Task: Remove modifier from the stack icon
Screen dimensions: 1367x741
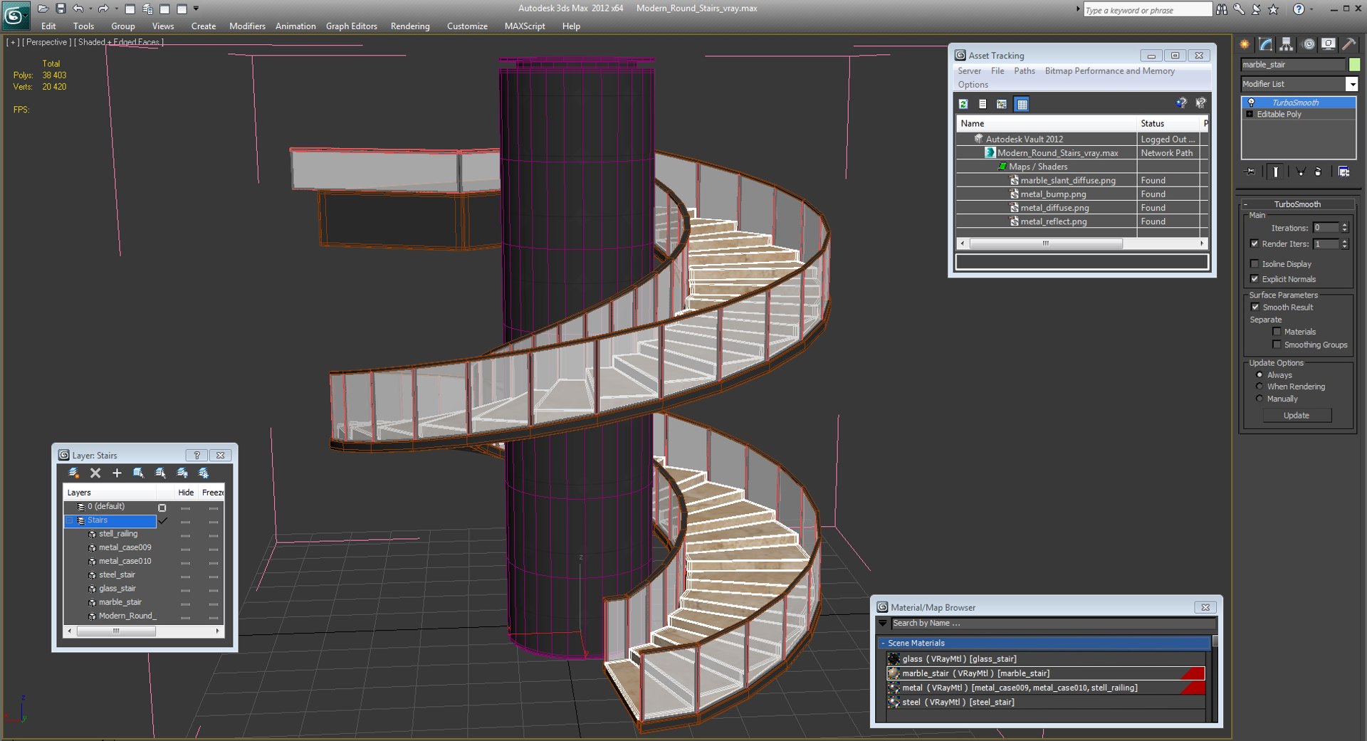Action: tap(1318, 172)
